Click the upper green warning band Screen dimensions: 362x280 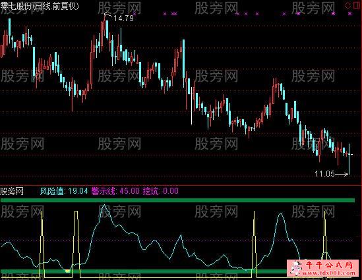click(x=177, y=200)
